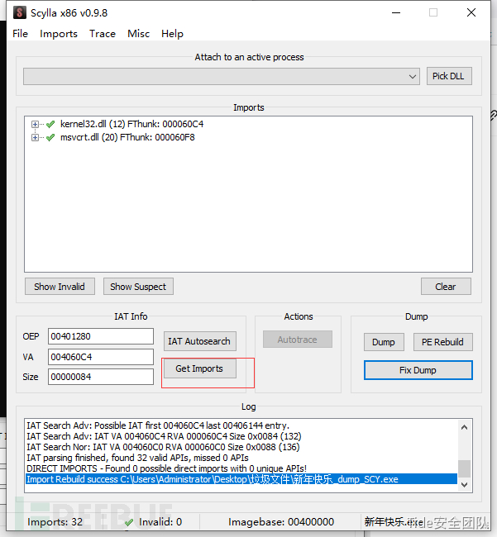Click Show Suspect button
Image resolution: width=497 pixels, height=537 pixels.
point(138,287)
